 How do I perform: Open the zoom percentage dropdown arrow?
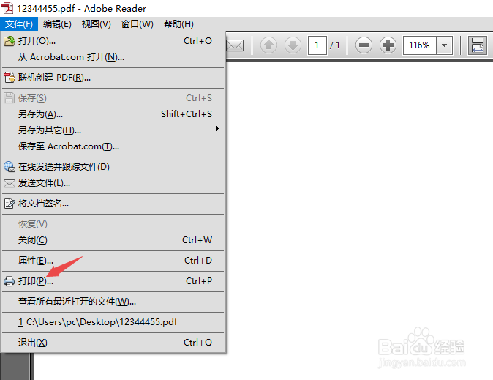click(x=444, y=45)
